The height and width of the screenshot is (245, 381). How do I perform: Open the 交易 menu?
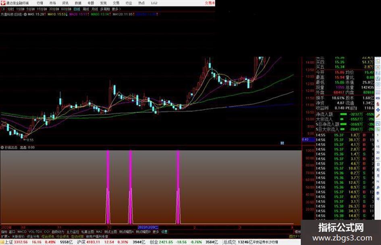click(116, 3)
